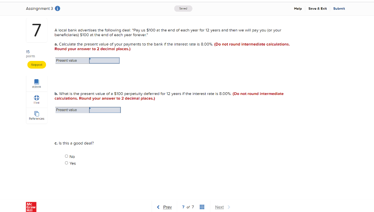Submit the assignment
374x212 pixels.
339,8
